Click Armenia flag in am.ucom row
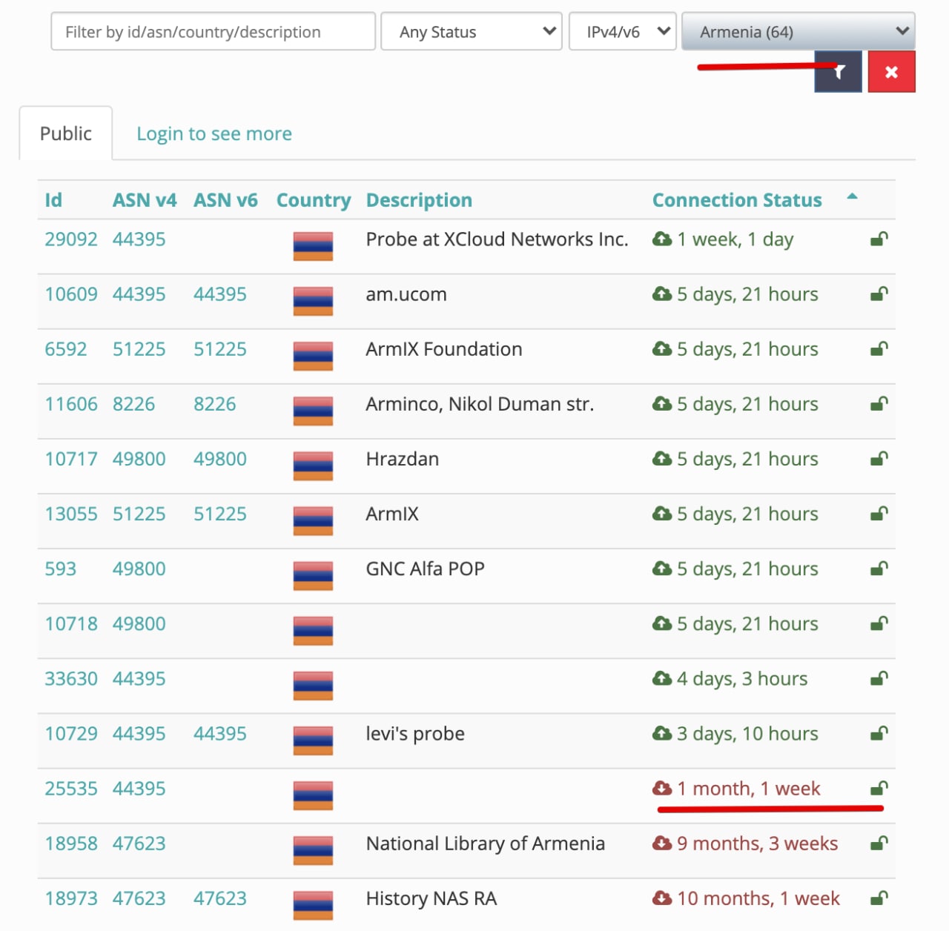This screenshot has width=949, height=931. click(313, 301)
